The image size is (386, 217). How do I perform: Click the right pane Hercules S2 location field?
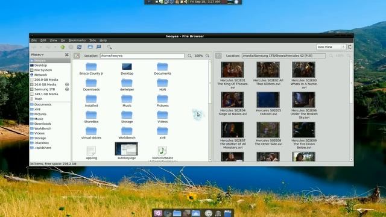pos(283,56)
